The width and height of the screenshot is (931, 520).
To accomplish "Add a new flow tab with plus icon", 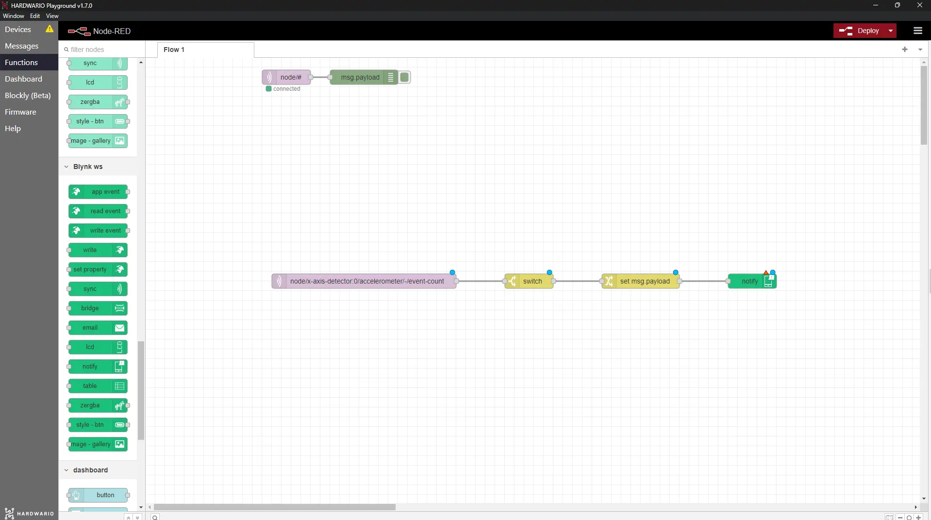I will (x=905, y=49).
